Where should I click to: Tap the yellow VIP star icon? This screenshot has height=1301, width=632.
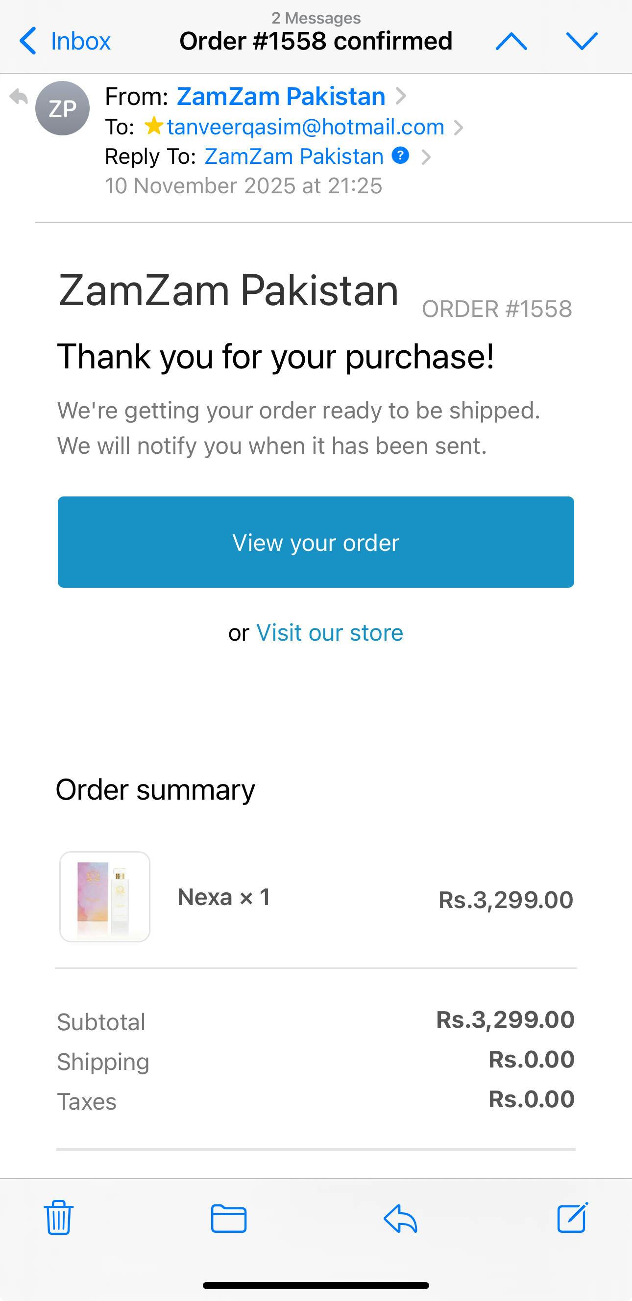point(153,126)
